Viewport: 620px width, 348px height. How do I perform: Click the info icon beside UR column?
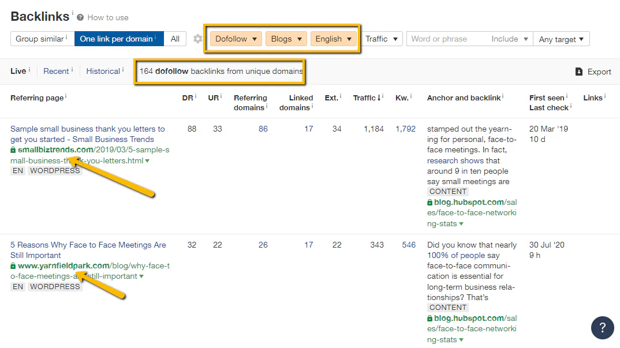coord(221,96)
